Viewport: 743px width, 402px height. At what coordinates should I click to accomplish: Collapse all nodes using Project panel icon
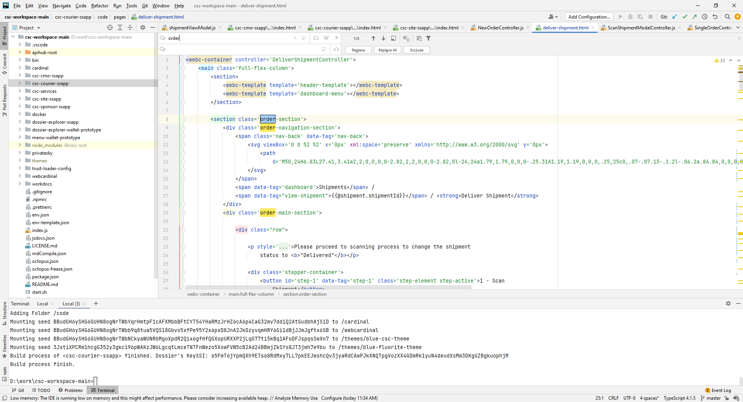click(x=130, y=27)
